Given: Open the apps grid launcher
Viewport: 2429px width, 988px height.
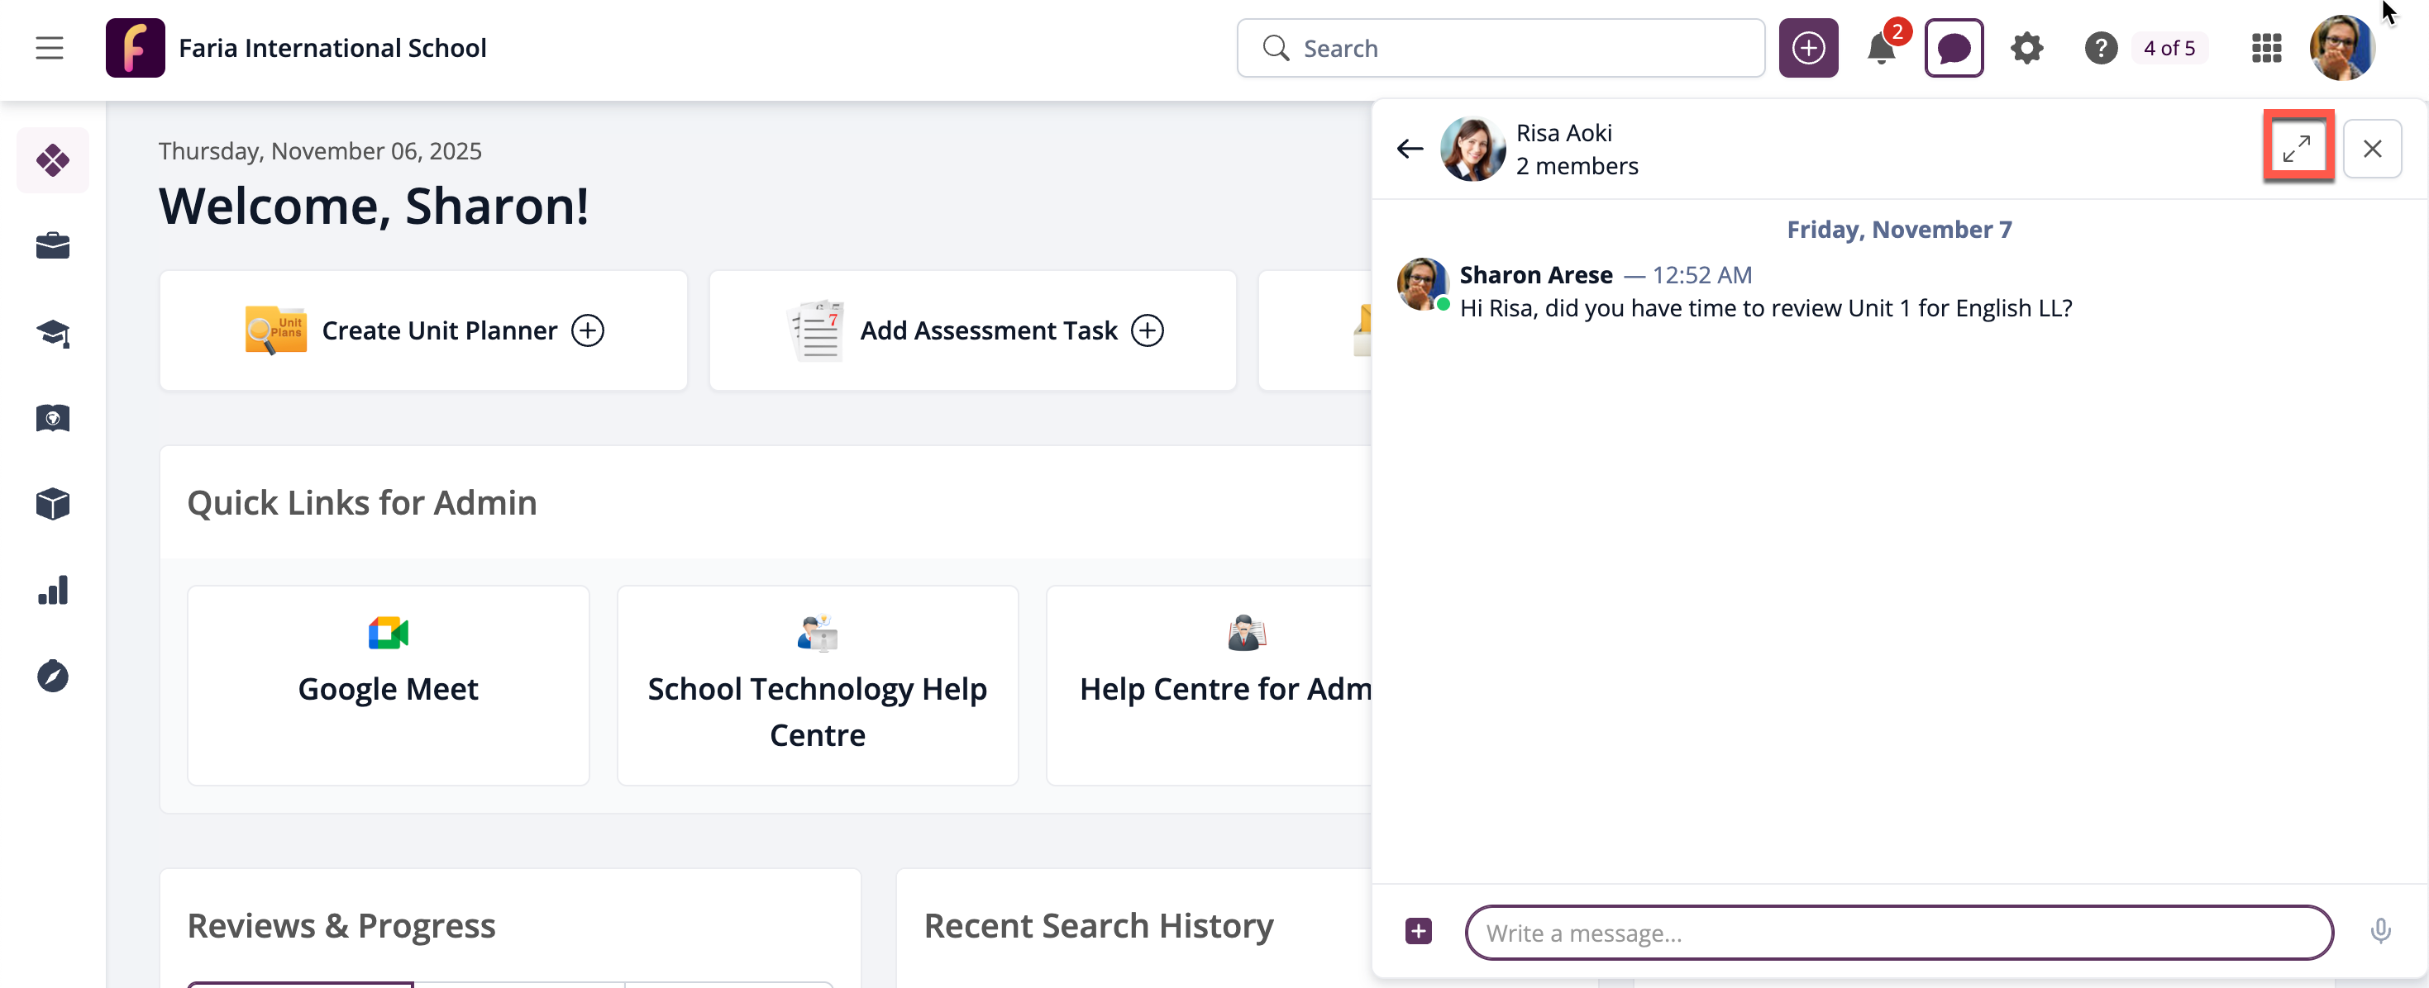Looking at the screenshot, I should click(2266, 48).
